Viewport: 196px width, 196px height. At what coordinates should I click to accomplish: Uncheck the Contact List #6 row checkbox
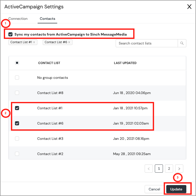point(17,123)
